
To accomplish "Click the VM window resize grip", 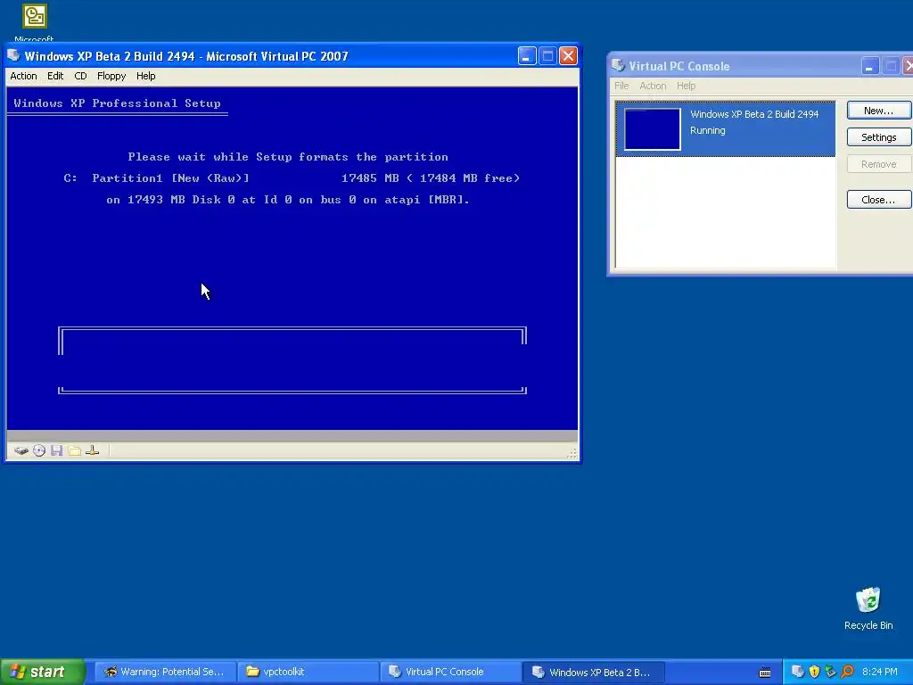I will [572, 454].
